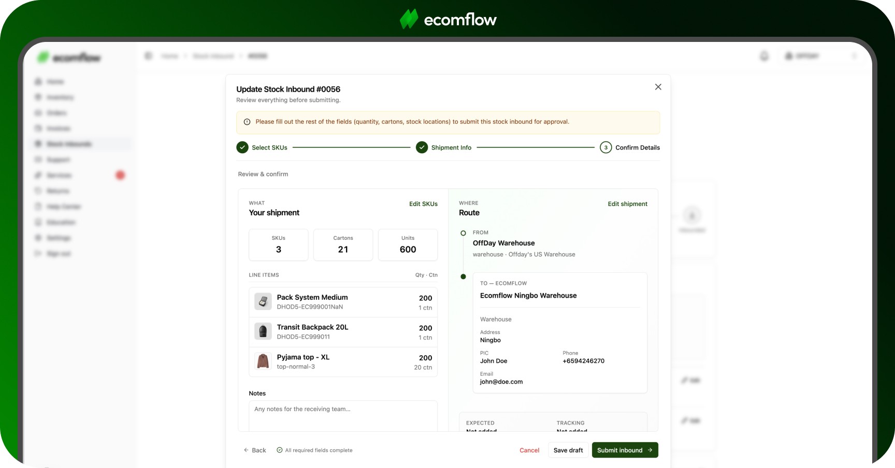Screen dimensions: 895x468
Task: Open the user account dropdown
Action: 820,56
